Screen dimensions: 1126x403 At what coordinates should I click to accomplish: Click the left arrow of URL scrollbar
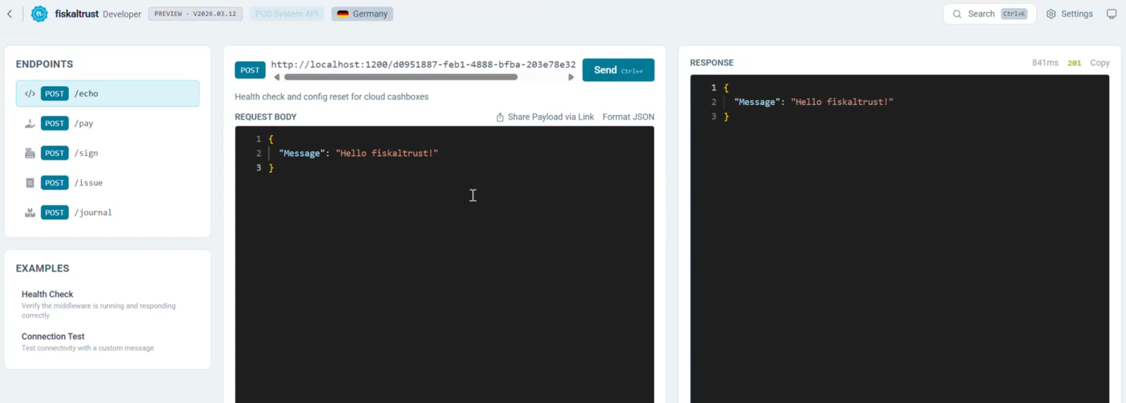277,77
